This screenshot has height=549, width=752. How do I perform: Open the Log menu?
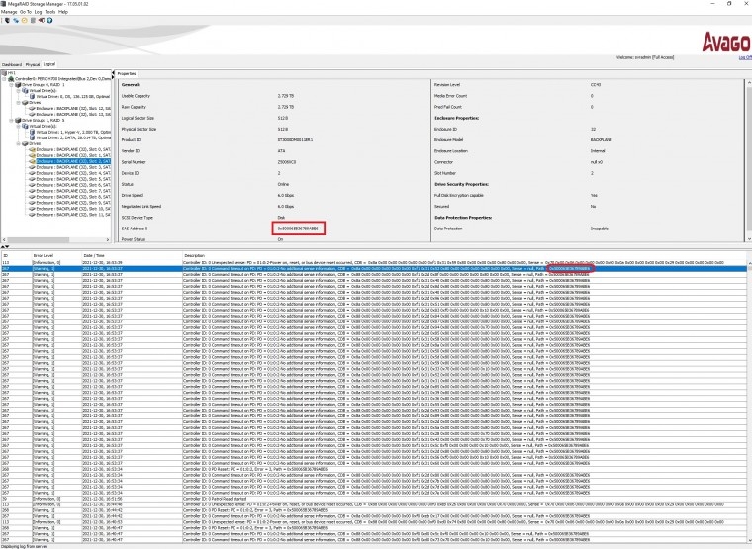39,12
